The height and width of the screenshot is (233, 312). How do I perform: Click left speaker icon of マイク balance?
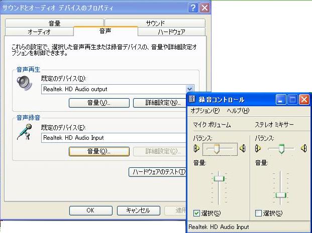click(196, 148)
